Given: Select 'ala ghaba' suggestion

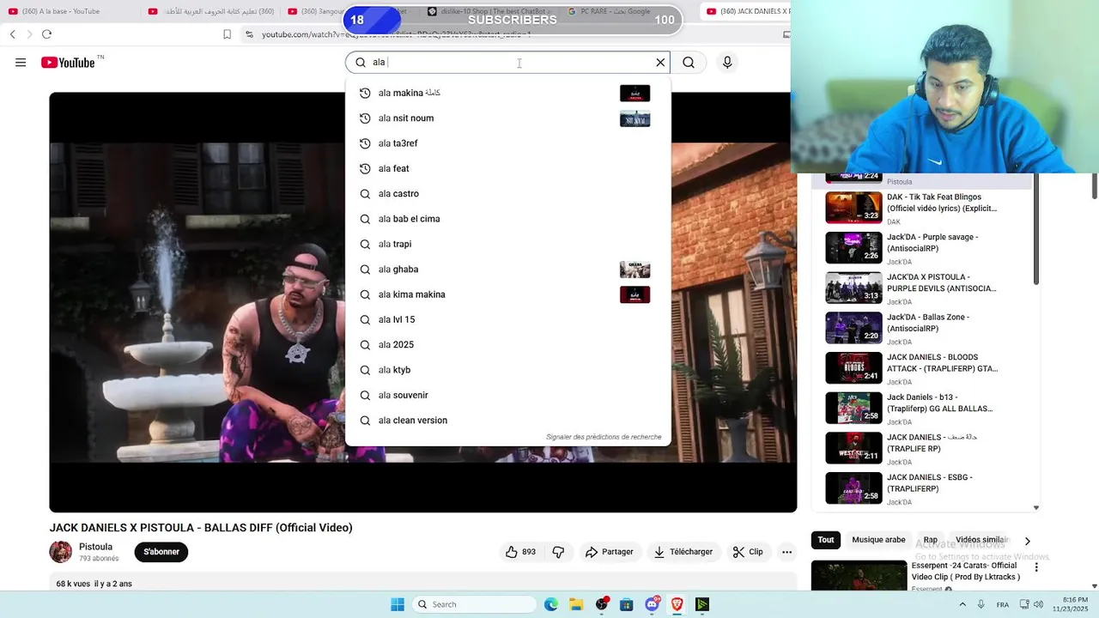Looking at the screenshot, I should 507,270.
